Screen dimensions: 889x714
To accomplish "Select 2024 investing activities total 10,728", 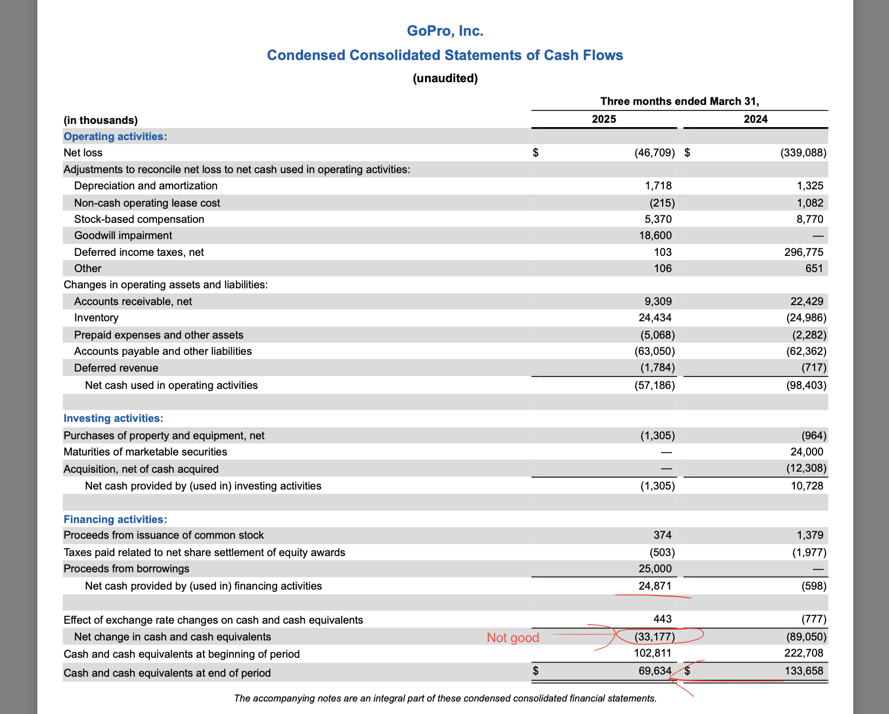I will [x=807, y=486].
